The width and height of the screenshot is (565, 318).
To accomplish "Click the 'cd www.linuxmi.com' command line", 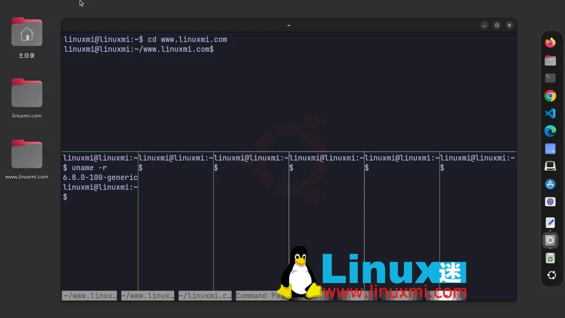I will click(187, 40).
